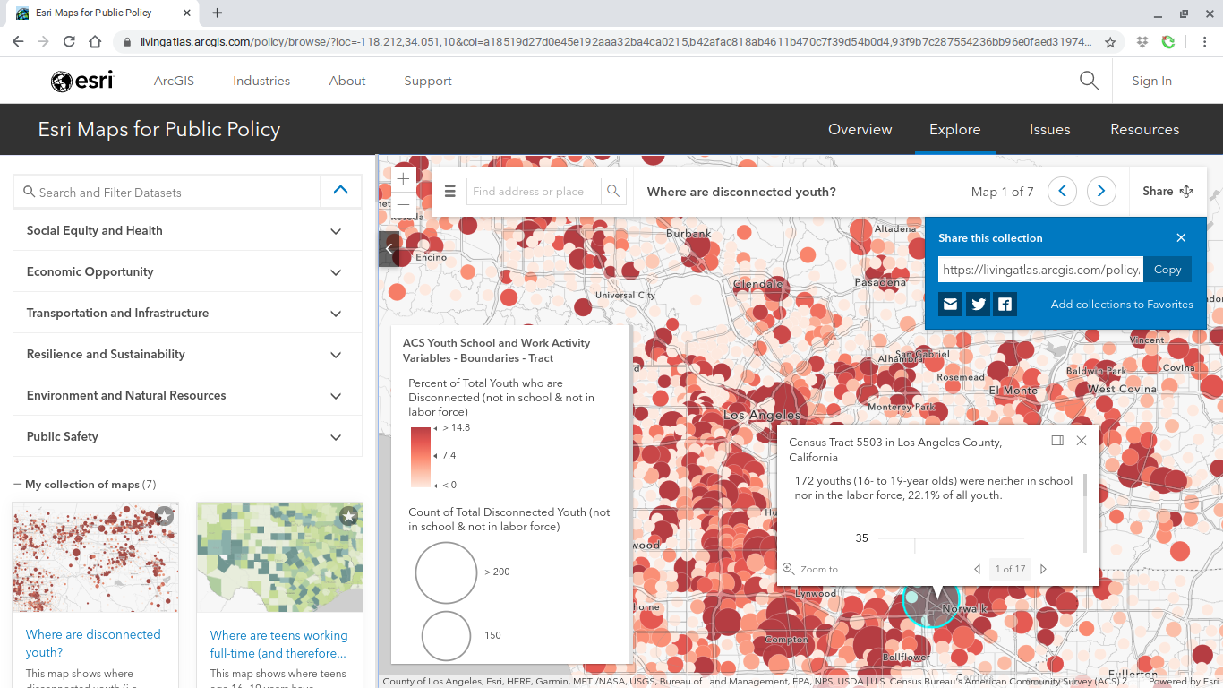Image resolution: width=1223 pixels, height=688 pixels.
Task: Click the Find address or place field
Action: coord(535,192)
